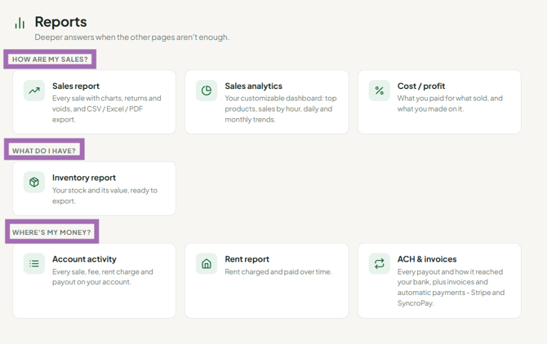
Task: Open the Sales report card title
Action: point(76,86)
